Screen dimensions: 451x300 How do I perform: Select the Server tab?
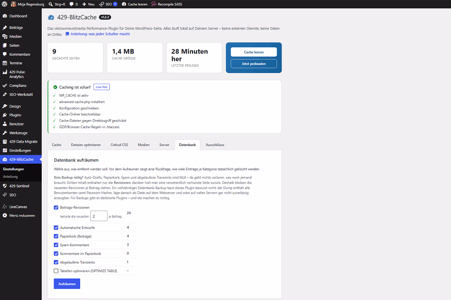pos(164,145)
